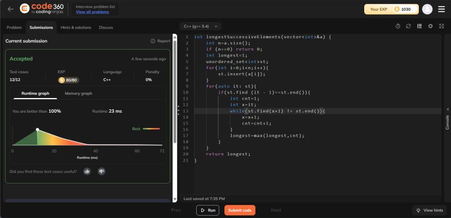
Task: Open the hamburger menu
Action: tap(441, 9)
